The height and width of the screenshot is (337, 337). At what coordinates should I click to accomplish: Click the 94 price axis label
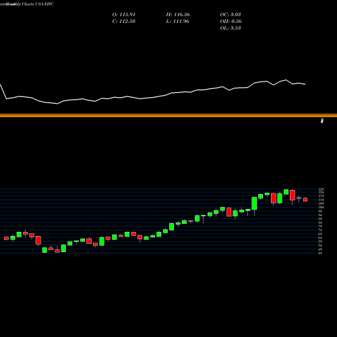coord(321,215)
